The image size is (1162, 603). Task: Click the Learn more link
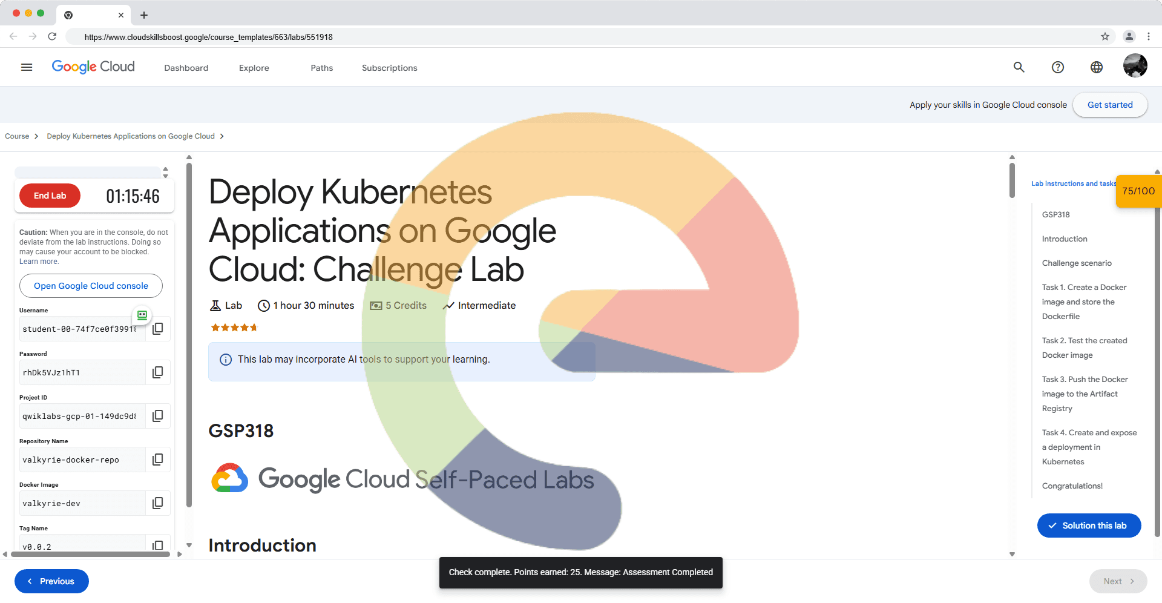(x=39, y=262)
